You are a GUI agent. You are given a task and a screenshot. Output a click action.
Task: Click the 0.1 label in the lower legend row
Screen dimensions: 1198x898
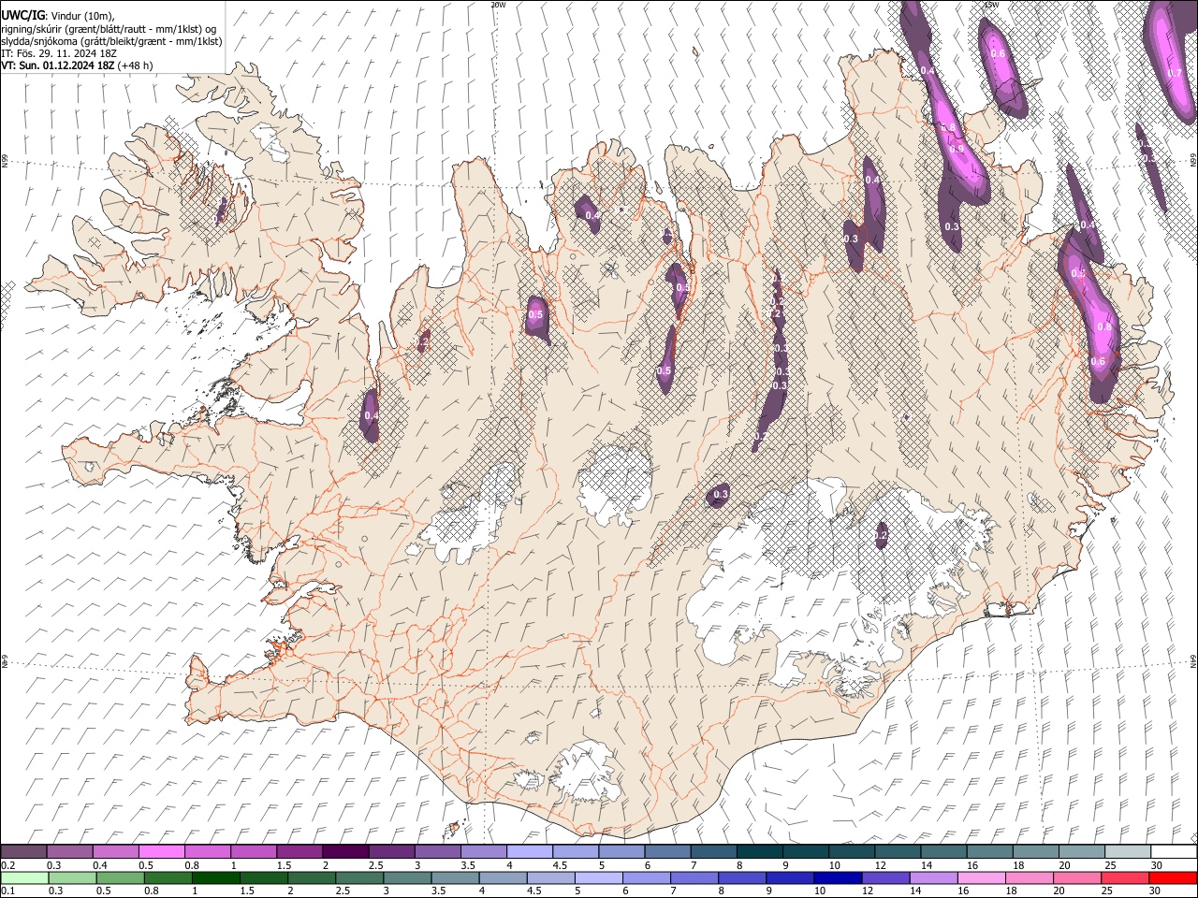7,891
